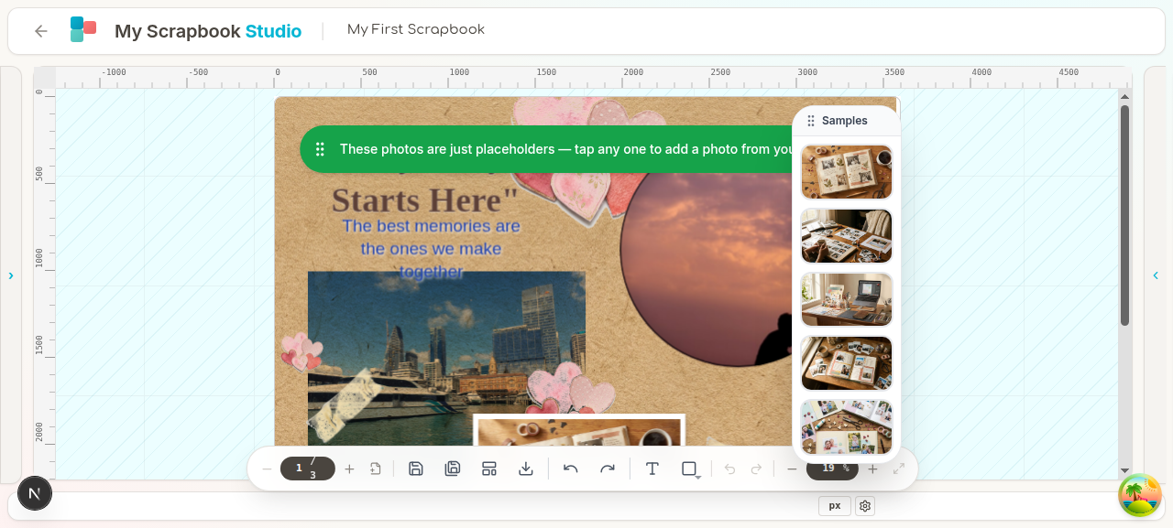Click the city harbor placeholder photo
Screen dimensions: 1173x528
tap(446, 358)
